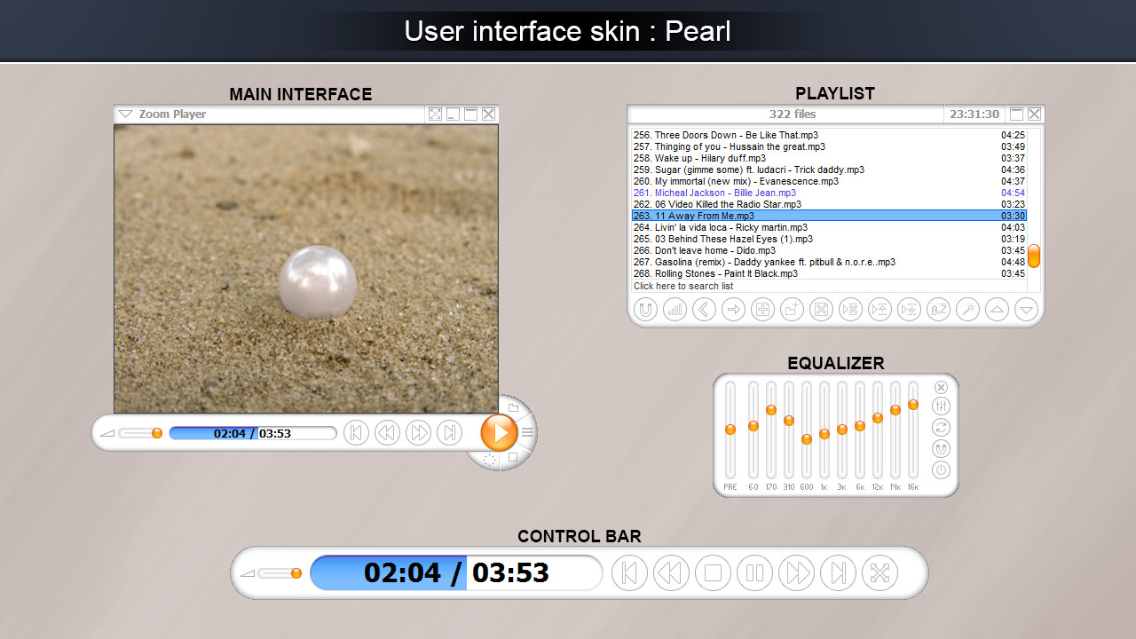
Task: Open the equalizer preset sliders icon
Action: (x=941, y=406)
